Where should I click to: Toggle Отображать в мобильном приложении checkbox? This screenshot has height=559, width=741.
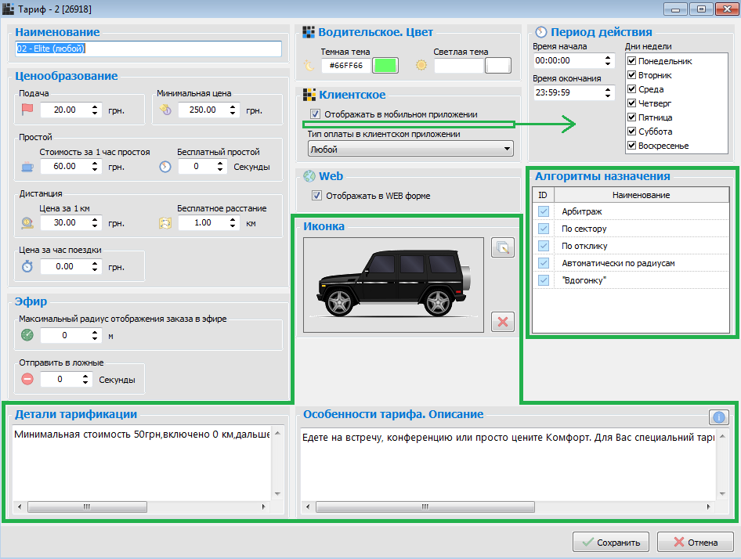[316, 114]
